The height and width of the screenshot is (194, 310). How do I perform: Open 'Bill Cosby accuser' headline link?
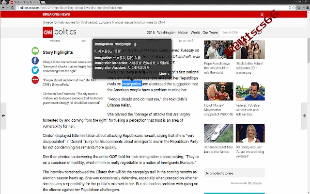coord(250,152)
